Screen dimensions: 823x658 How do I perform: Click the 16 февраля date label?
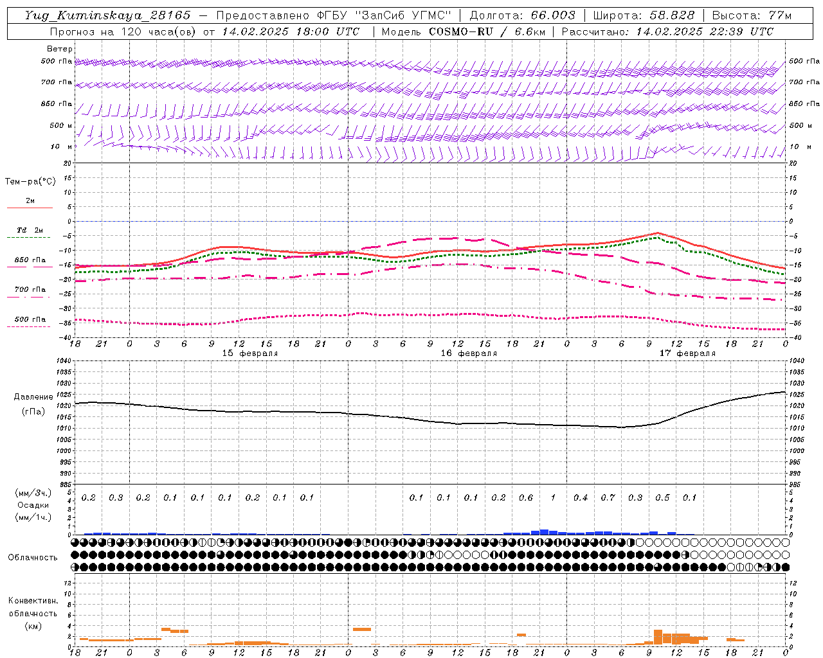coord(469,353)
